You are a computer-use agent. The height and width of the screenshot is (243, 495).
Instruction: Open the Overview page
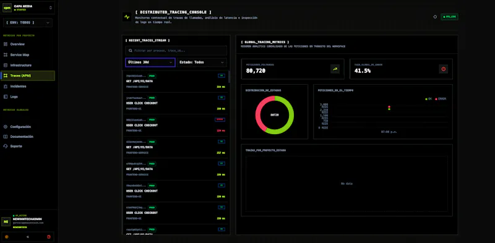pos(28,44)
